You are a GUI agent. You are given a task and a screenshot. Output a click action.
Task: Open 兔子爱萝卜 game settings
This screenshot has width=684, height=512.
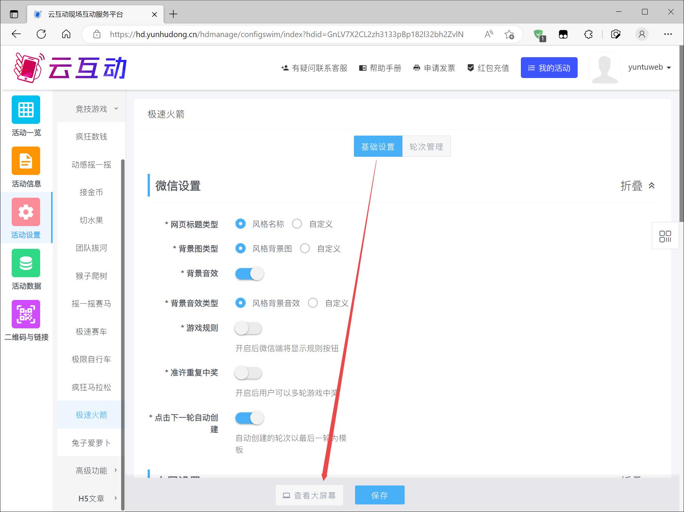(x=91, y=443)
